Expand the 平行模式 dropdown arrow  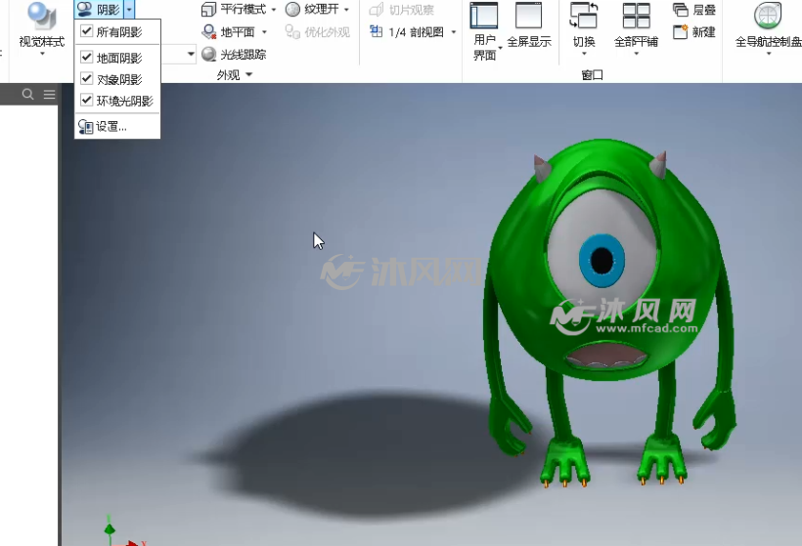pyautogui.click(x=274, y=10)
